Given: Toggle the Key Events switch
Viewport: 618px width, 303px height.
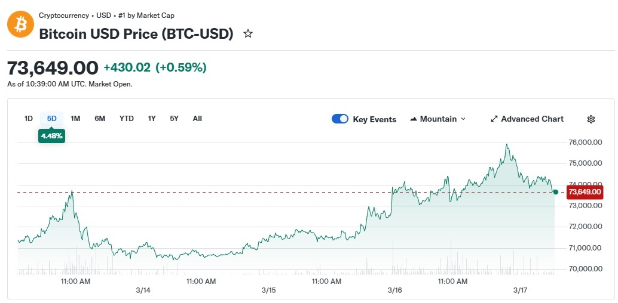Looking at the screenshot, I should pyautogui.click(x=340, y=119).
